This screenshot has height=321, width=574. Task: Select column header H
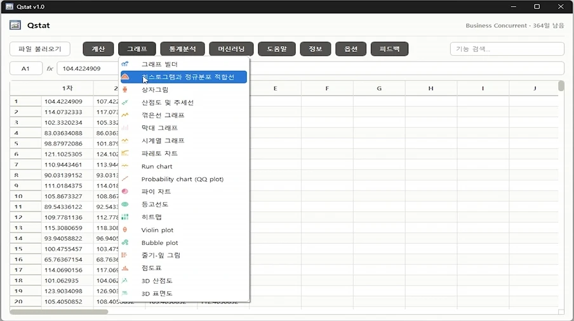tap(431, 89)
